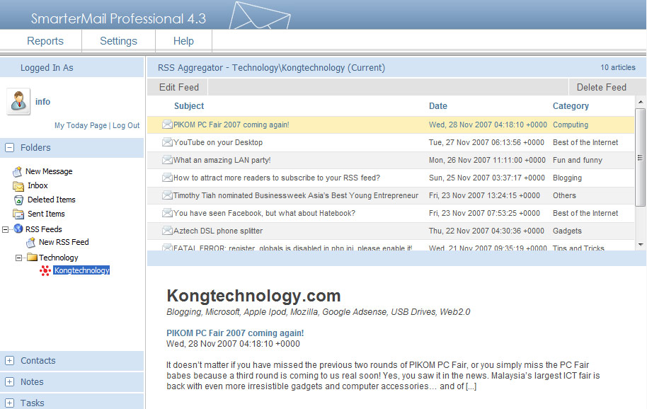Click the New Message folder icon
The height and width of the screenshot is (409, 647).
pyautogui.click(x=18, y=171)
